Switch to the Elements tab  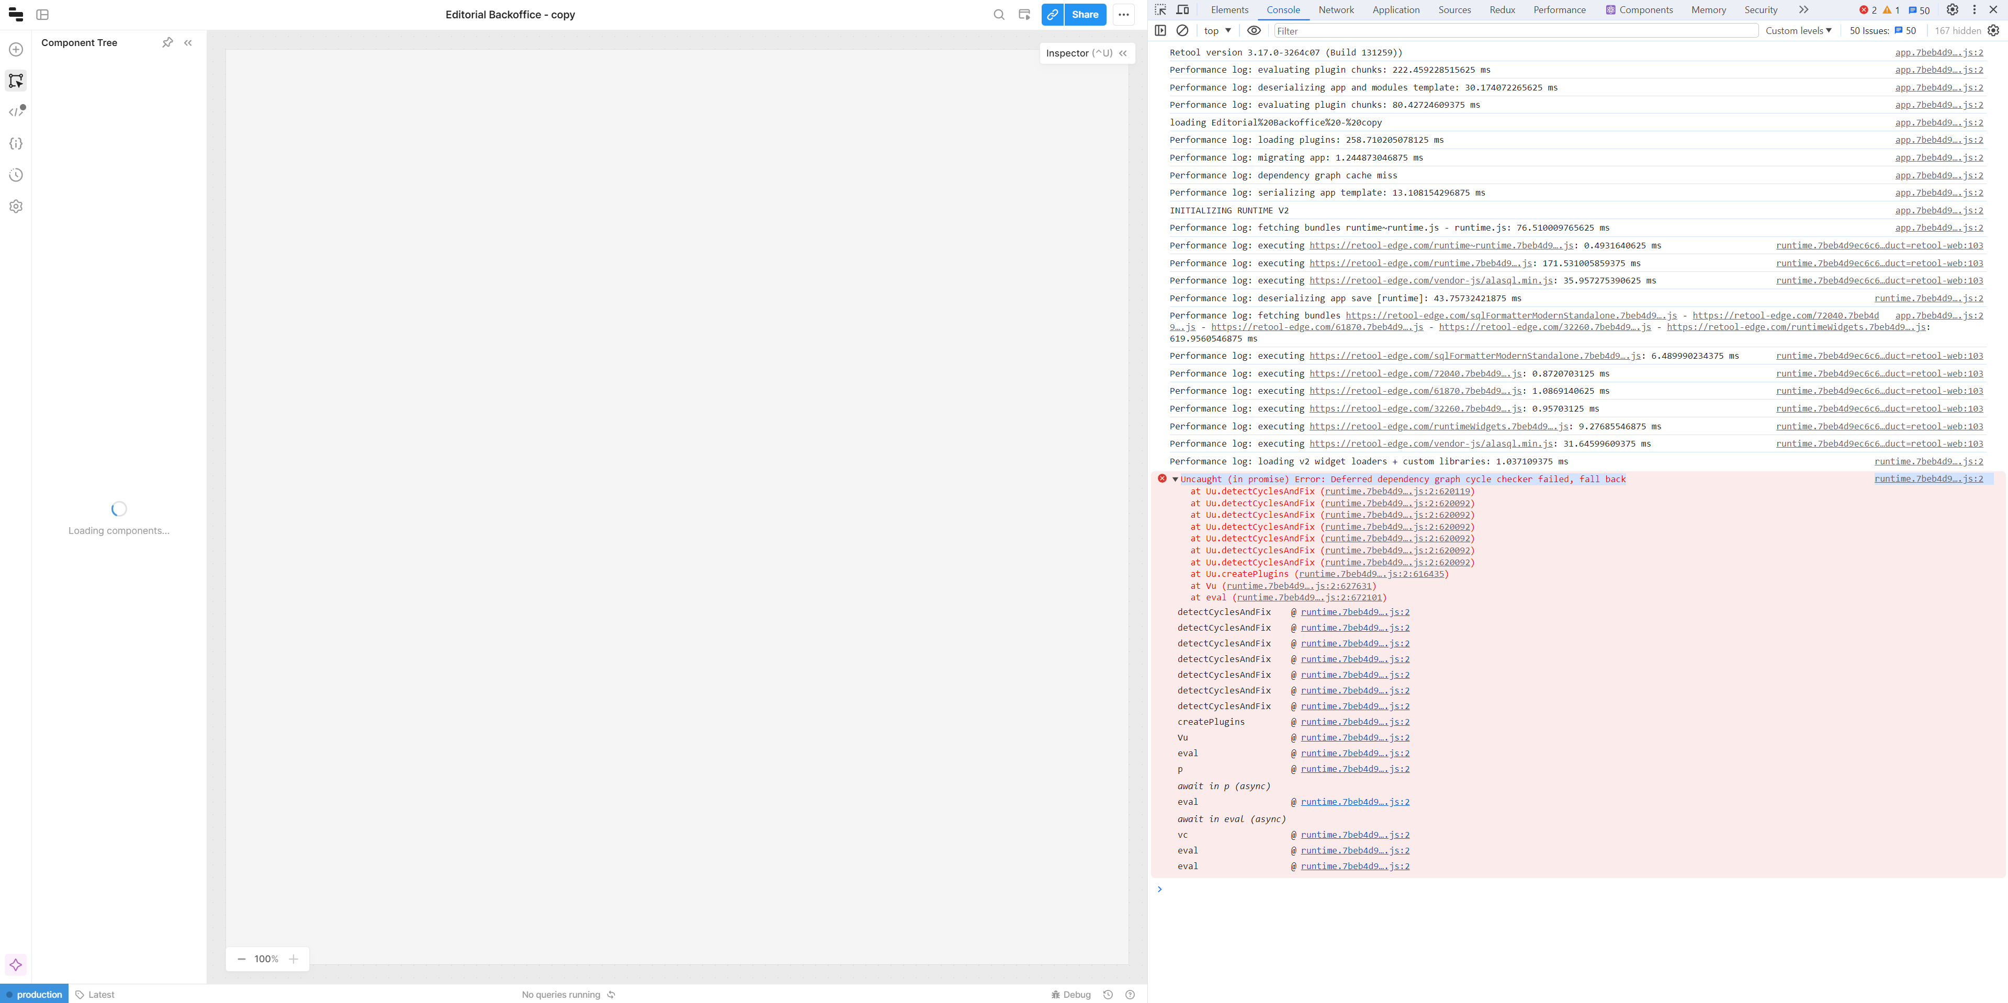pos(1229,9)
